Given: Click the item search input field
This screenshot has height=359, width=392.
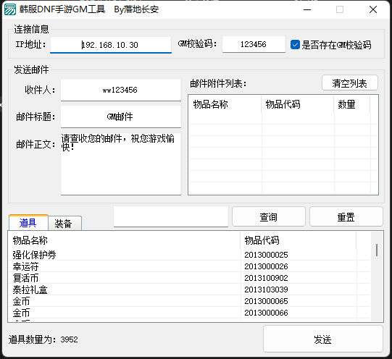Looking at the screenshot, I should tap(171, 216).
